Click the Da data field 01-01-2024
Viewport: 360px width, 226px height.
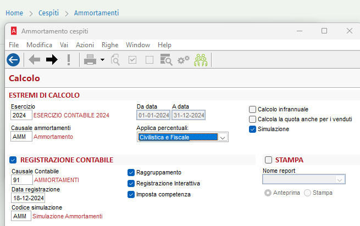point(153,115)
